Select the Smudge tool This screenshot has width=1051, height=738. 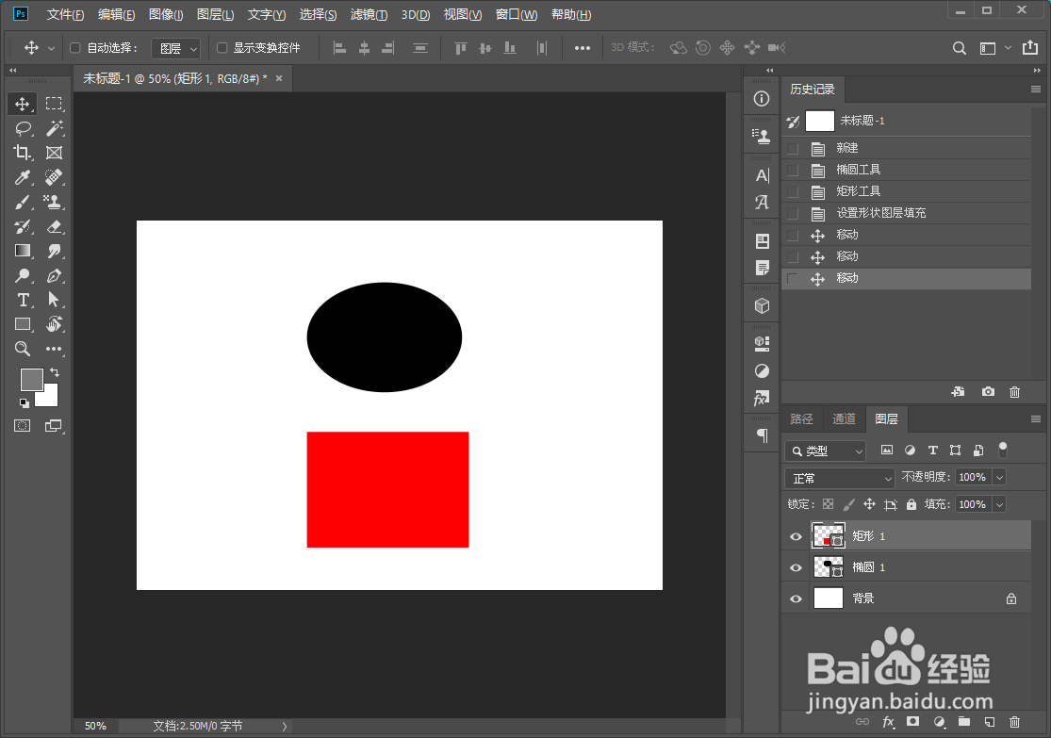[54, 251]
